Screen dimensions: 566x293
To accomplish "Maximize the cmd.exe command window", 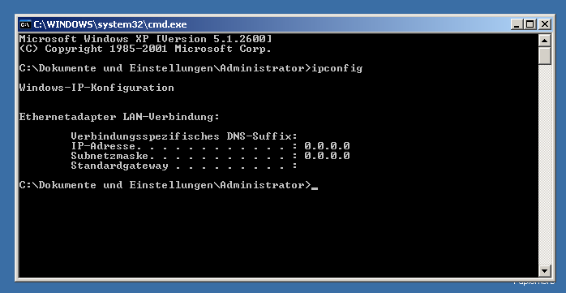I will click(x=530, y=24).
